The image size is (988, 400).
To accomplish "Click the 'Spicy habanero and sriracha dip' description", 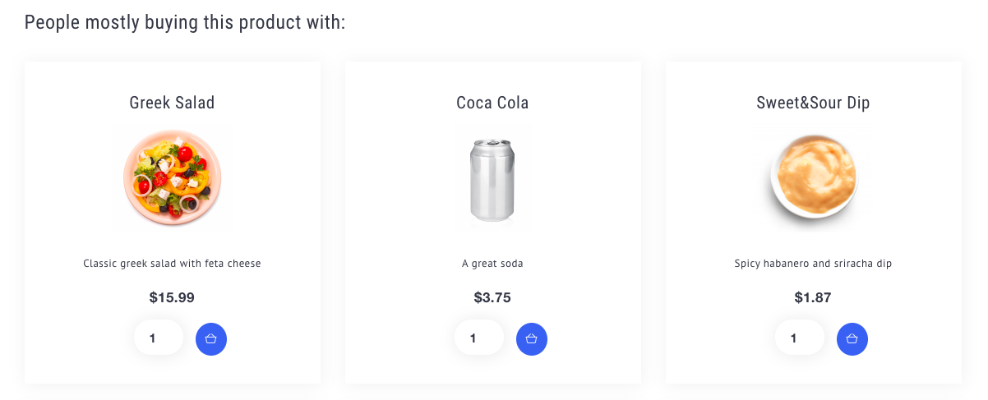I will pyautogui.click(x=813, y=264).
